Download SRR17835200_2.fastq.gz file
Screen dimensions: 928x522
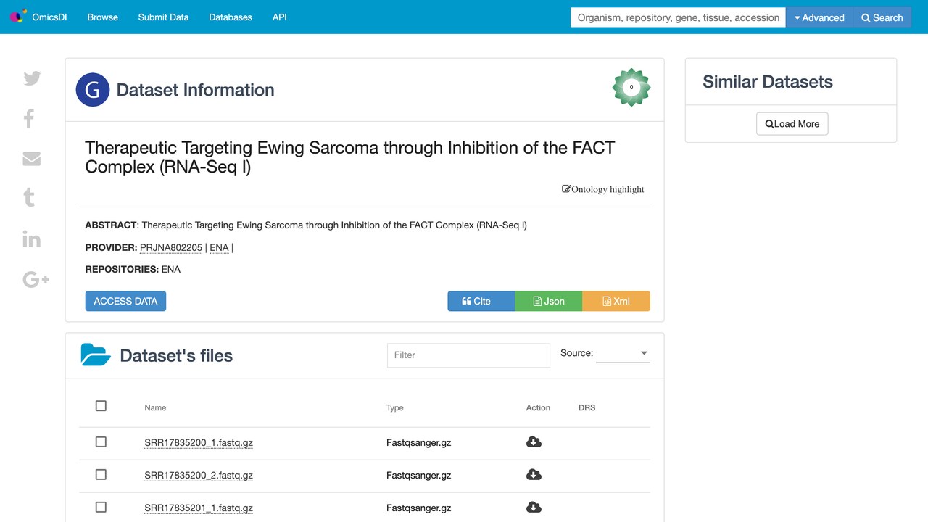tap(534, 475)
